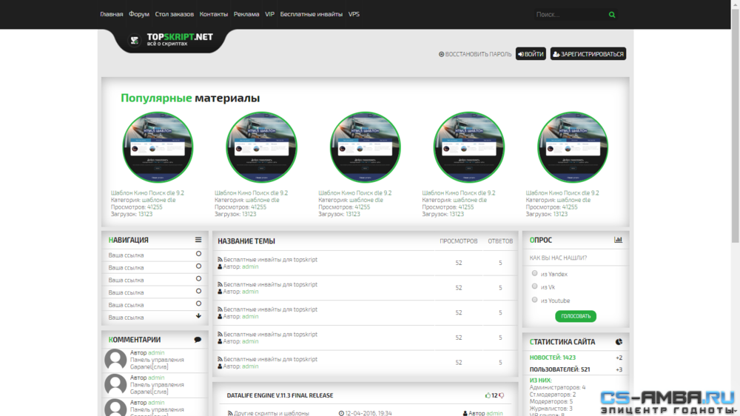Image resolution: width=740 pixels, height=416 pixels.
Task: Expand the last 'Ваша ссылка' down arrow
Action: (198, 316)
